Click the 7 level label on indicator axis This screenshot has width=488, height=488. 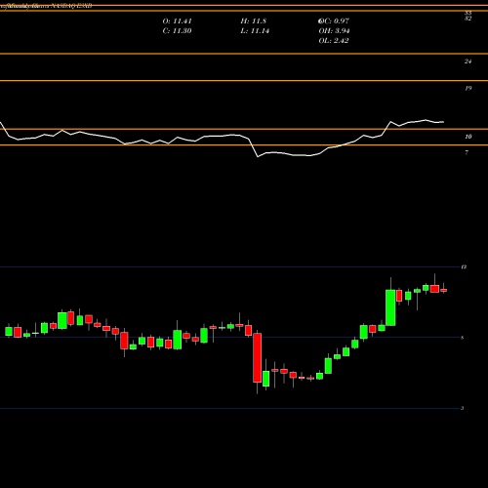467,152
